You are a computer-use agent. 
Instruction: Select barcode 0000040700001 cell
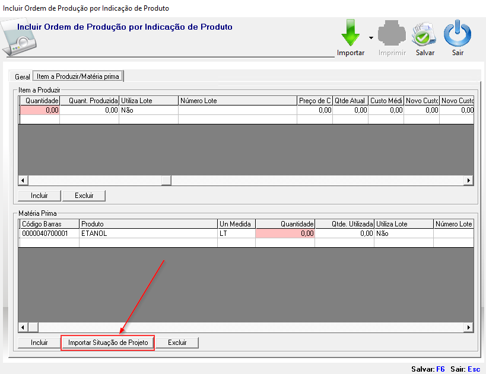tap(50, 234)
